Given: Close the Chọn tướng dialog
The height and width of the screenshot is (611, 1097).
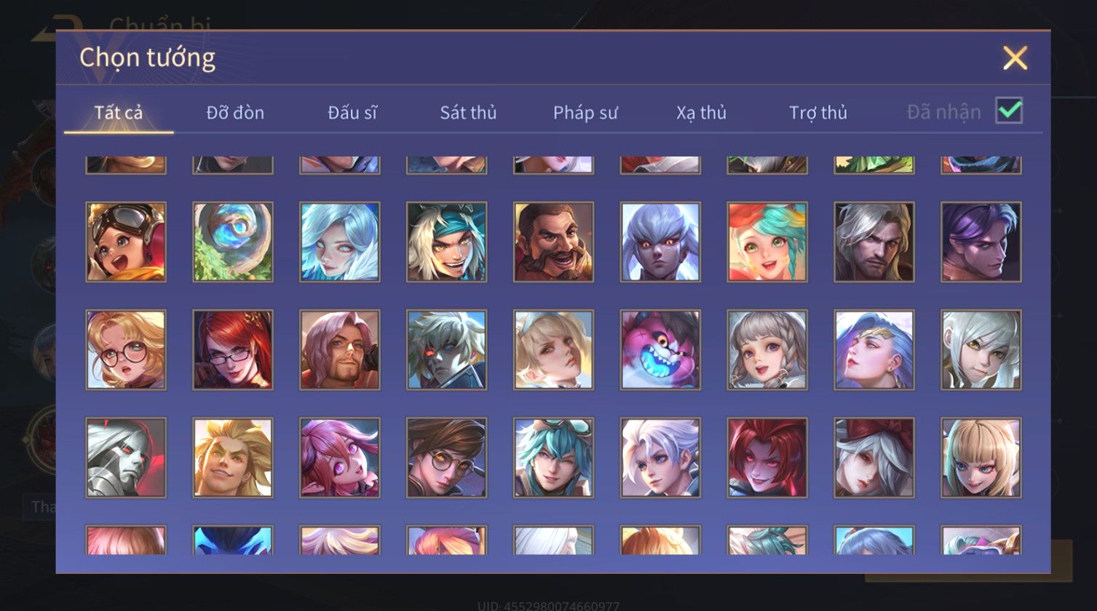Looking at the screenshot, I should pos(1015,58).
